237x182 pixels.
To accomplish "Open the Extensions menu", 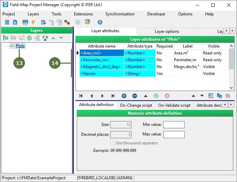I will pos(83,14).
